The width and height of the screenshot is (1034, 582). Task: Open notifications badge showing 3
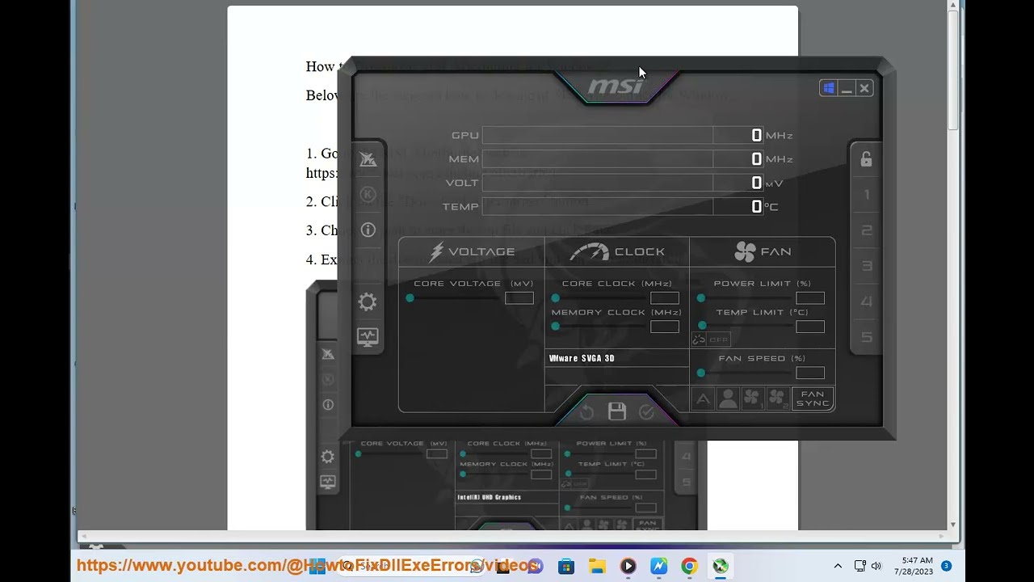(x=946, y=566)
